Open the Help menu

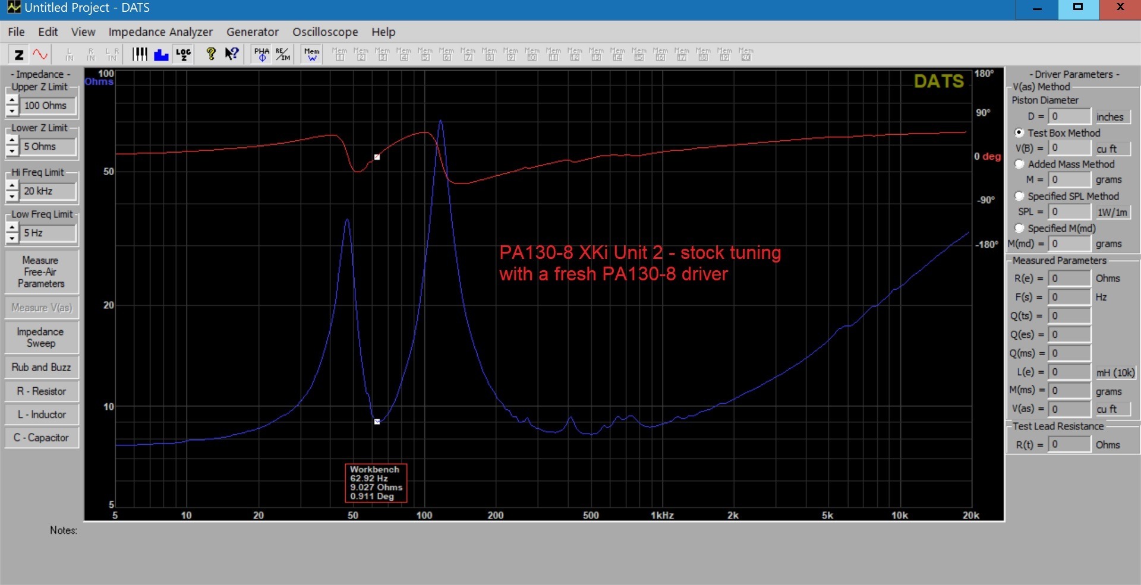coord(383,32)
